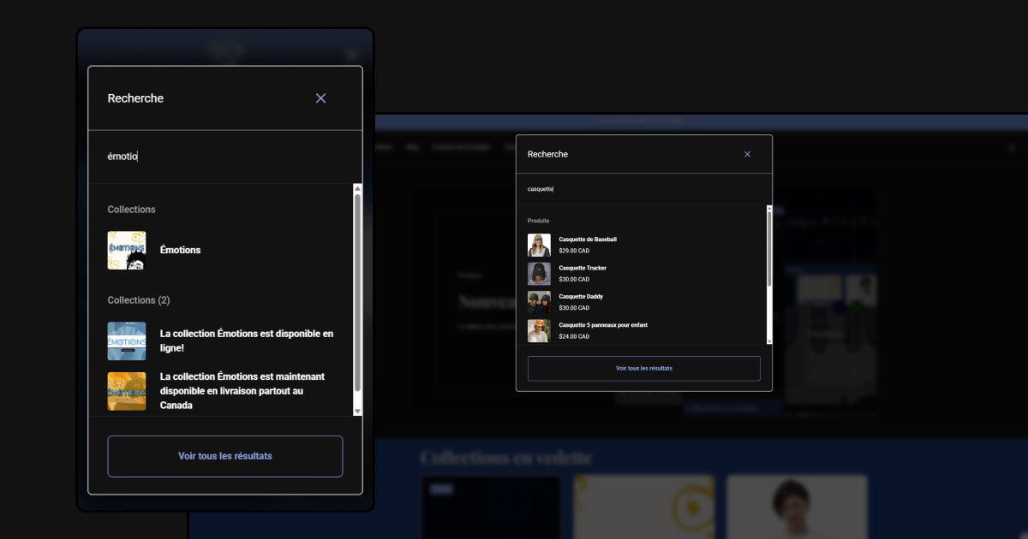The image size is (1028, 539).
Task: Click the Produits list scrollbar thumb
Action: coord(769,249)
